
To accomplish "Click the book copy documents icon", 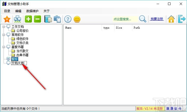I will tap(48, 19).
